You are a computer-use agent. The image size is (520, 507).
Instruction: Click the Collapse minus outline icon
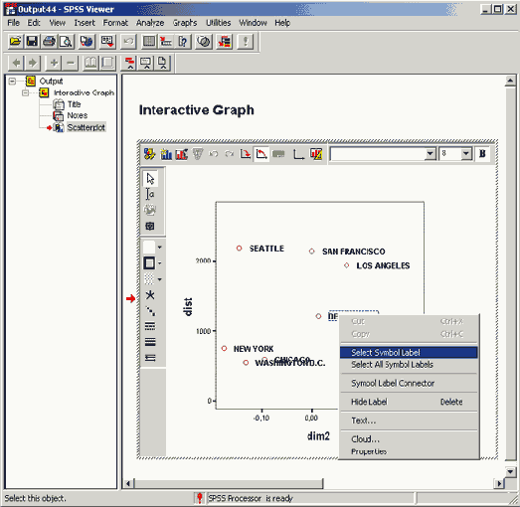click(x=71, y=63)
